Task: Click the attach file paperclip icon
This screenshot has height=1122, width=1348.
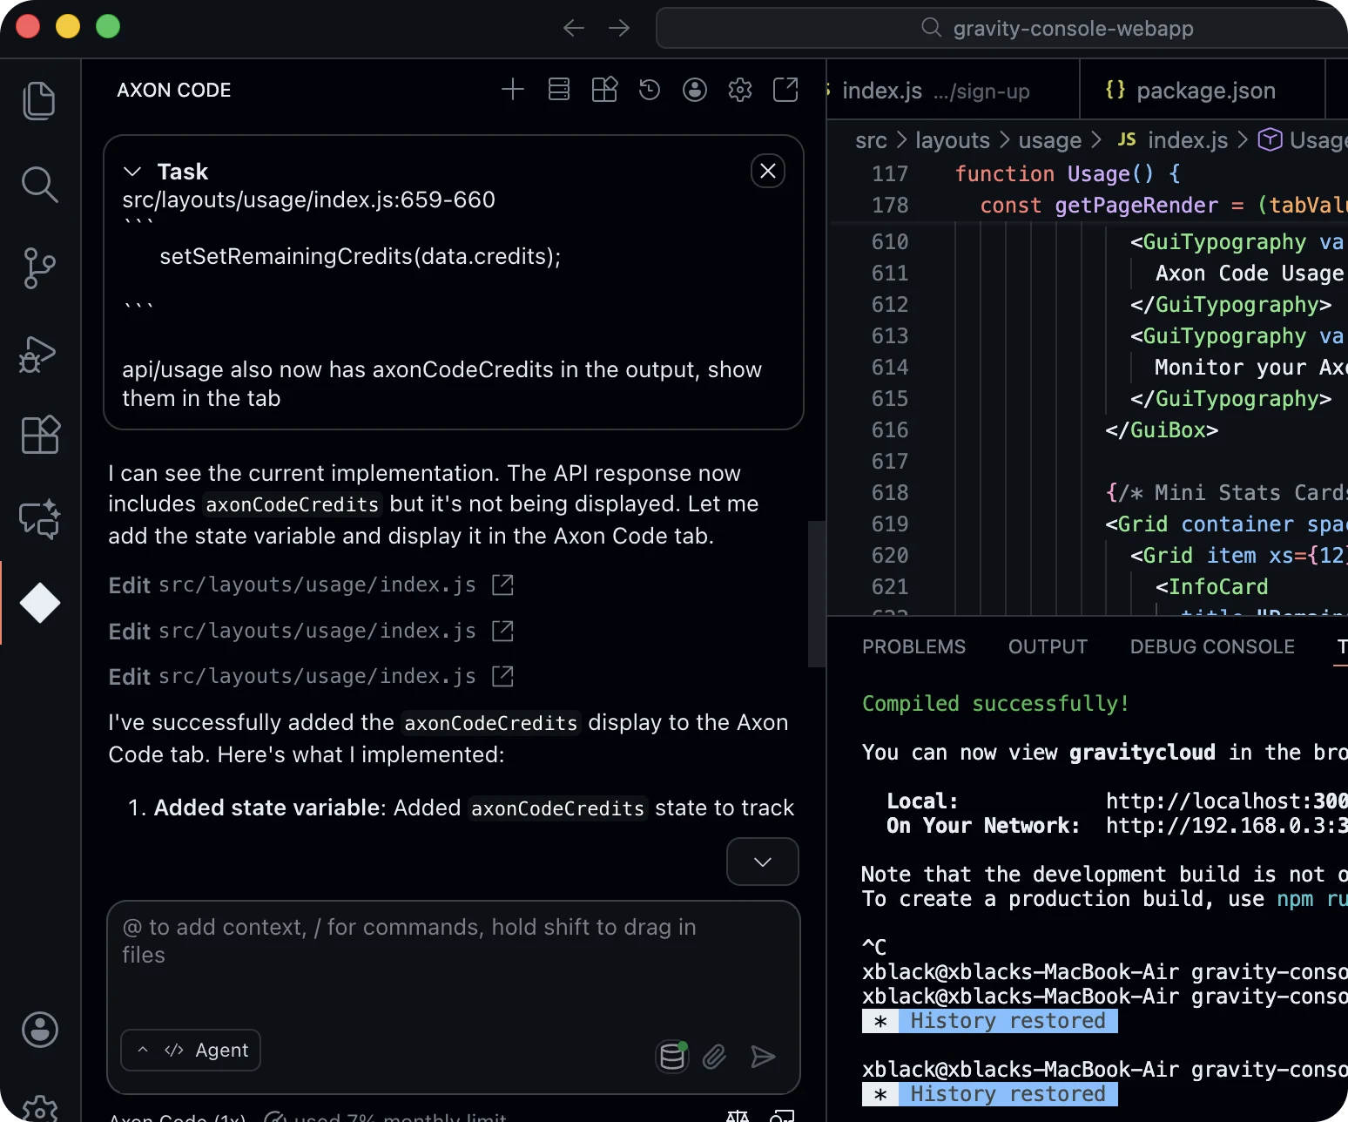Action: (714, 1057)
